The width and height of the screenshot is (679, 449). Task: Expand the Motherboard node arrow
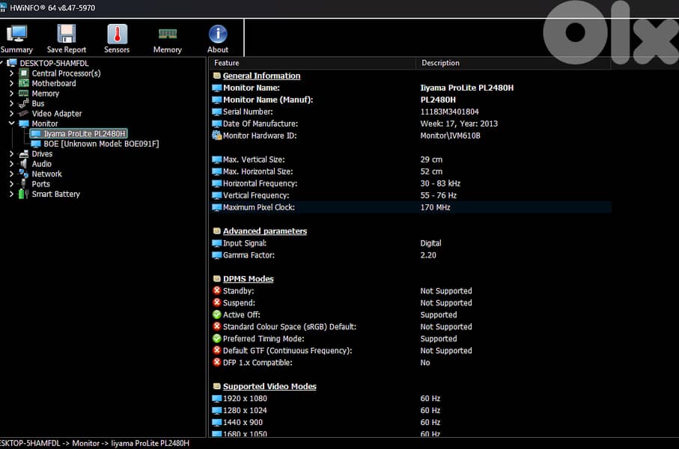click(x=12, y=83)
